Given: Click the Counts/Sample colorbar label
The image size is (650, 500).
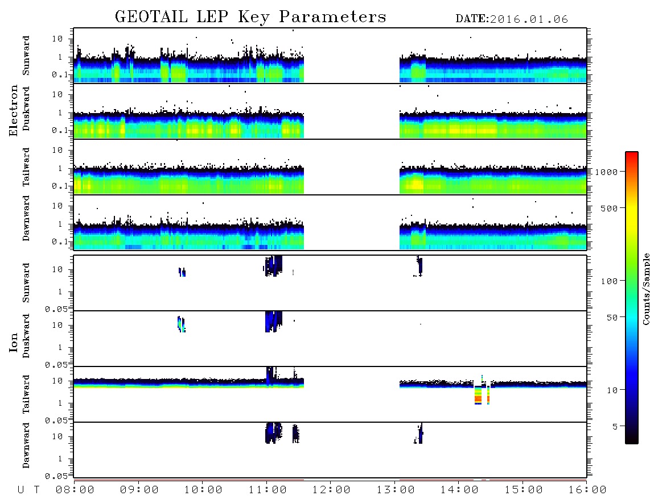Looking at the screenshot, I should click(x=645, y=289).
